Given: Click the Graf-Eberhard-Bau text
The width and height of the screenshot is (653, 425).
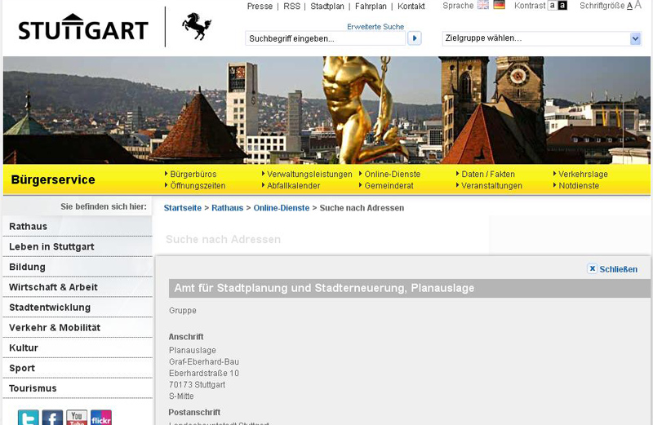Looking at the screenshot, I should click(204, 361).
